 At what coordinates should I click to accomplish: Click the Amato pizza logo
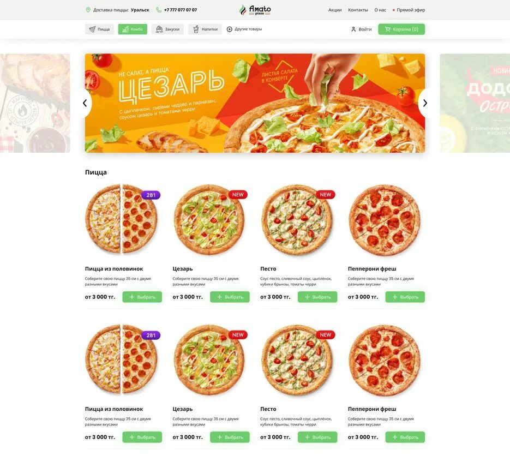pyautogui.click(x=255, y=10)
